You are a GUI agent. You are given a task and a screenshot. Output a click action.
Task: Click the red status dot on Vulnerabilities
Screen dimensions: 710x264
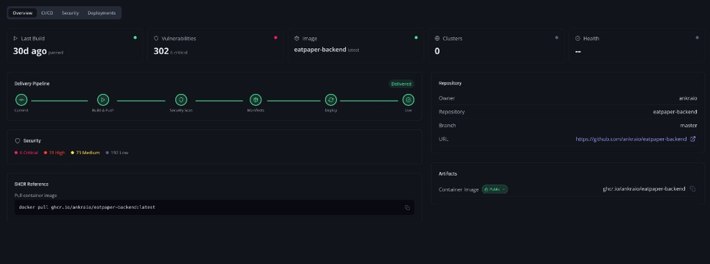pyautogui.click(x=275, y=37)
